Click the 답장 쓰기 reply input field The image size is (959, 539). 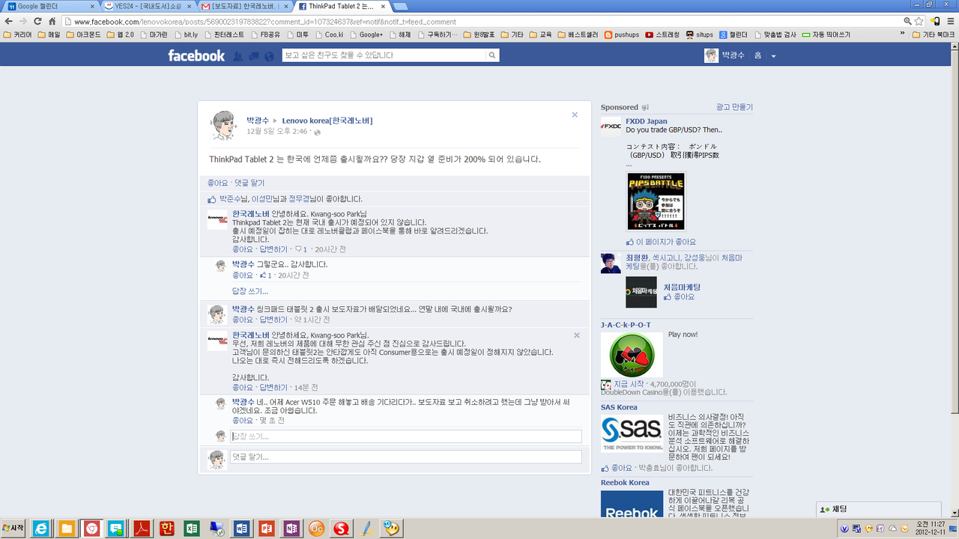406,436
